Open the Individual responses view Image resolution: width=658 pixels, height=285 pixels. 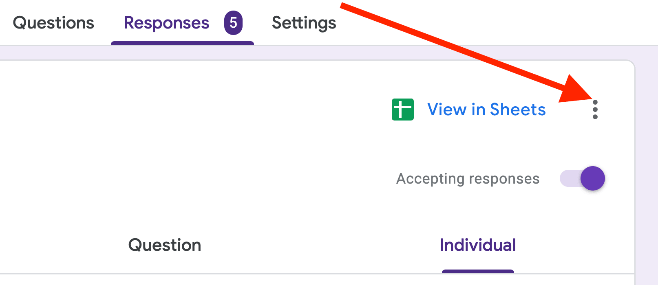click(477, 245)
